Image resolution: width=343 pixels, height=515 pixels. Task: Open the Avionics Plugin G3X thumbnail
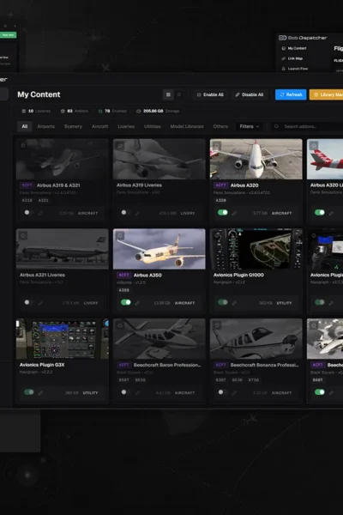(63, 339)
